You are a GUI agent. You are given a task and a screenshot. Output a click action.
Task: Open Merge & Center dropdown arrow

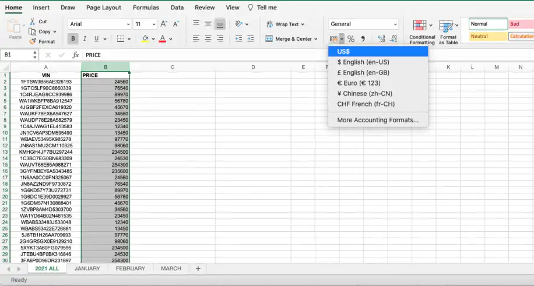point(316,39)
